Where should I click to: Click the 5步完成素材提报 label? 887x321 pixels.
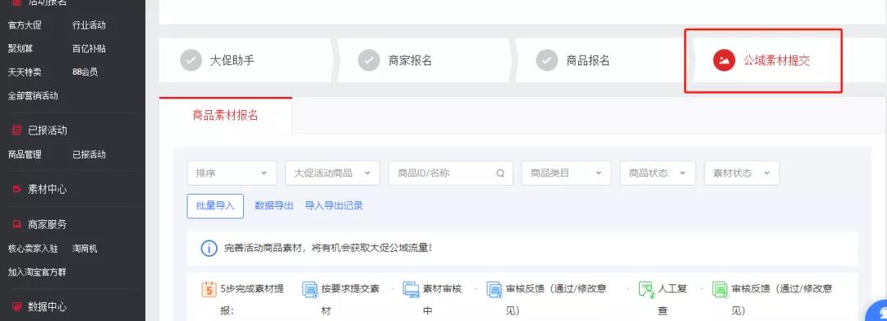pos(252,300)
